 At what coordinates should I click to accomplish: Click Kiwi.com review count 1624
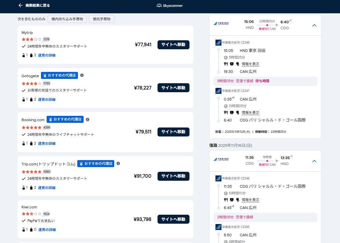[x=46, y=214]
